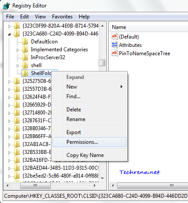
Task: Click tree pane horizontal scroll left arrow
Action: (7, 186)
